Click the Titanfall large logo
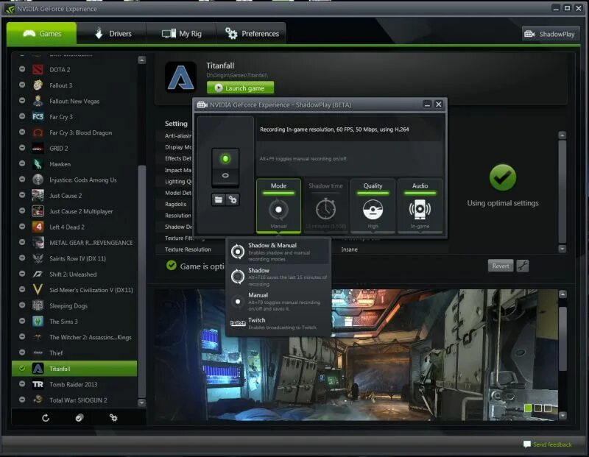589x457 pixels. coord(180,77)
